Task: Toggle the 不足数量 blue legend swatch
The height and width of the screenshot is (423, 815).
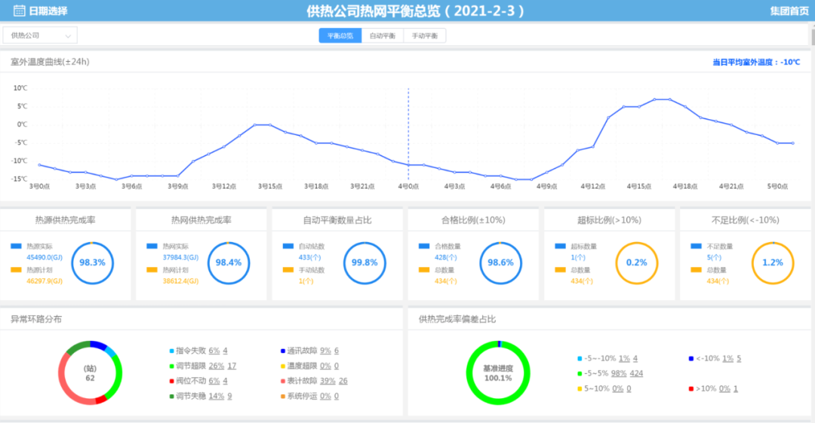Action: (x=696, y=246)
